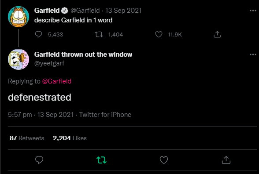259x174 pixels.
Task: Open more options on the yeetgarf reply
Action: pos(253,54)
